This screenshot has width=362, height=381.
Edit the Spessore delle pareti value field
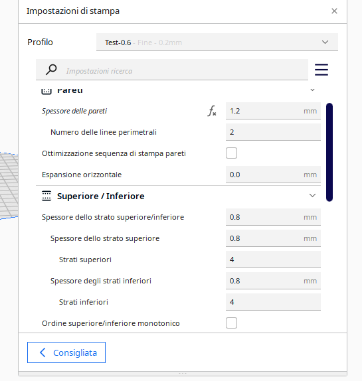(x=273, y=111)
